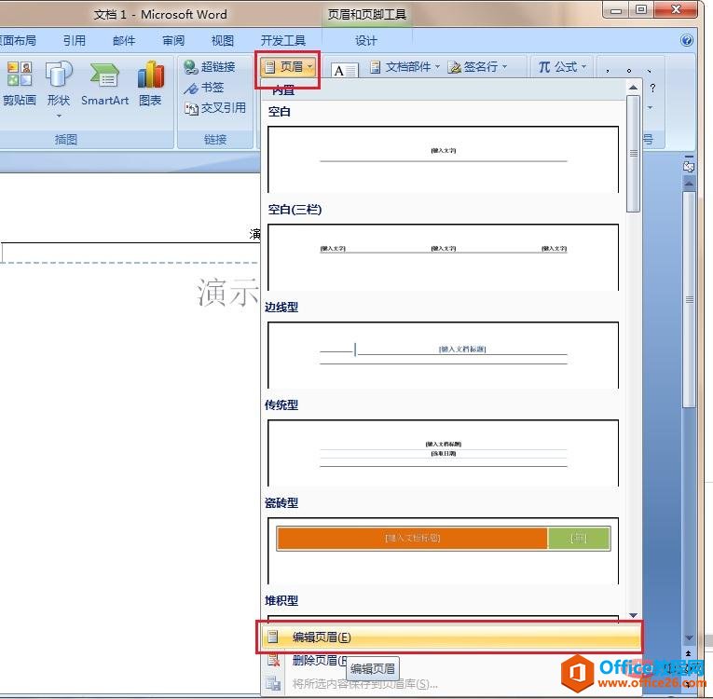Click the delete header icon
This screenshot has width=713, height=699.
pyautogui.click(x=274, y=660)
